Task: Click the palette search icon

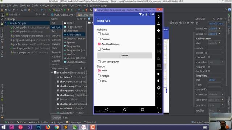Action: point(78,19)
